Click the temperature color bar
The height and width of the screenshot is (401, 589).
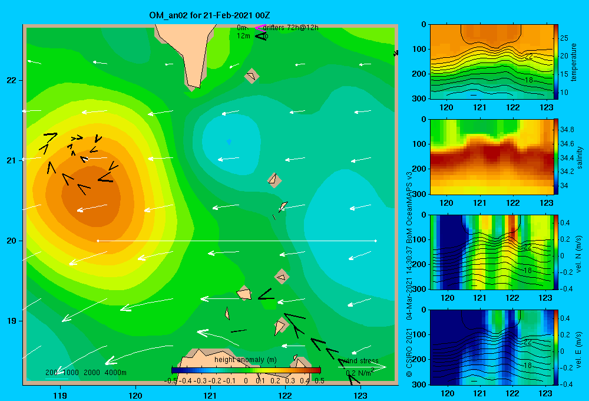click(x=556, y=62)
